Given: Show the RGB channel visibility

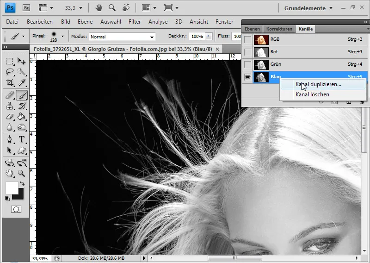Looking at the screenshot, I should 247,39.
